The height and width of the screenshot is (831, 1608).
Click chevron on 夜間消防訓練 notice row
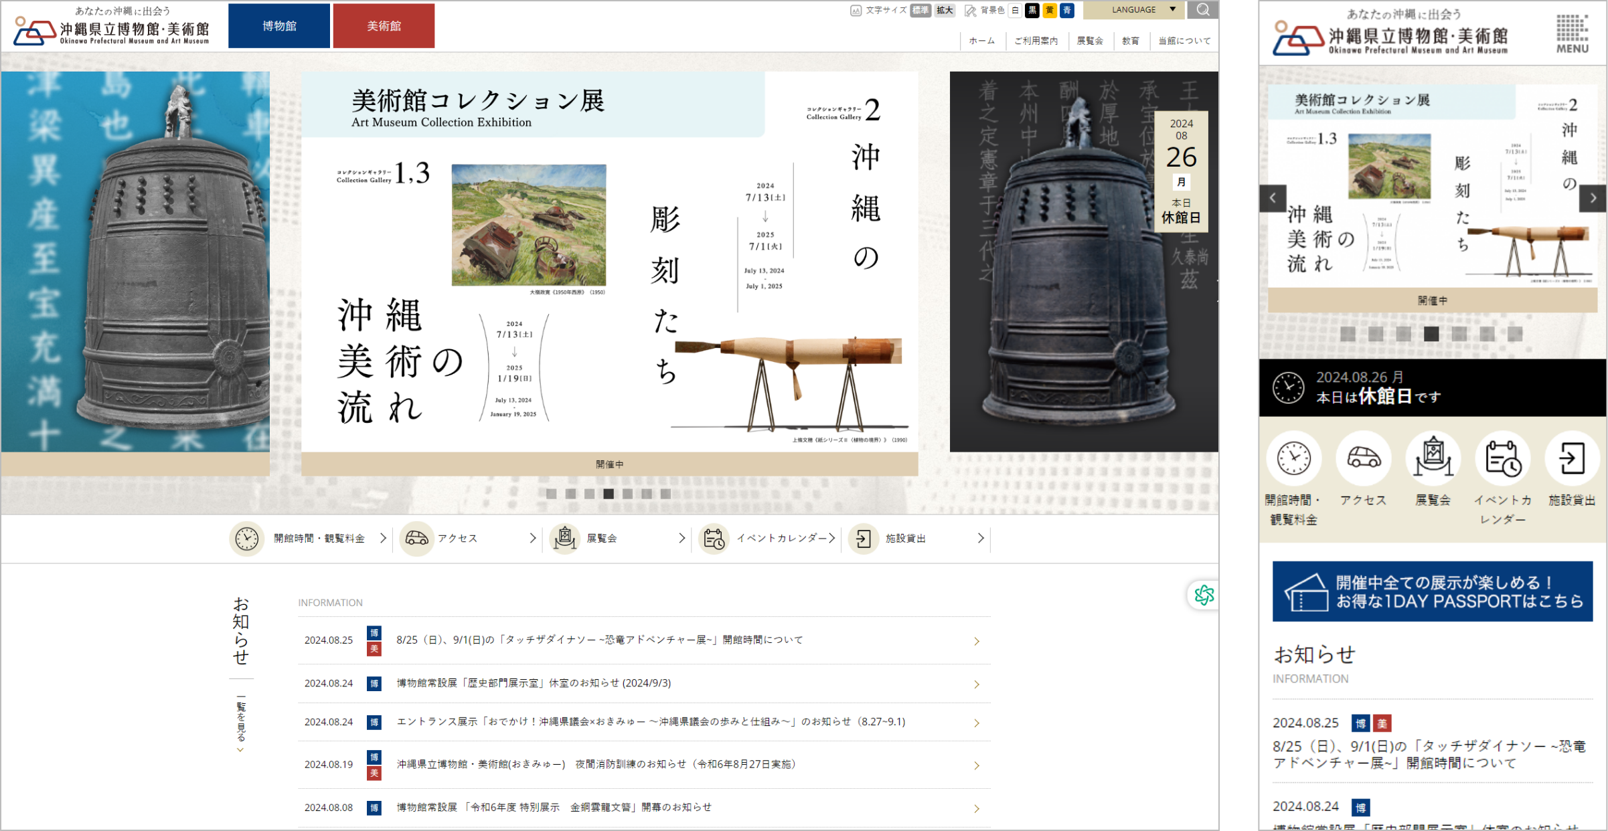(x=977, y=765)
